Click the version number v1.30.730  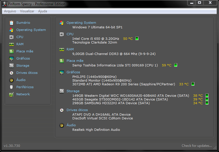[12, 146]
